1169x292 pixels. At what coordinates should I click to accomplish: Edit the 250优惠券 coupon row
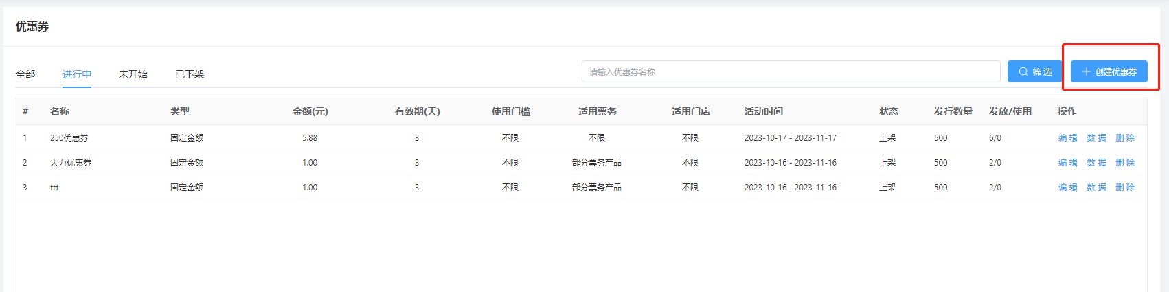(x=1067, y=138)
